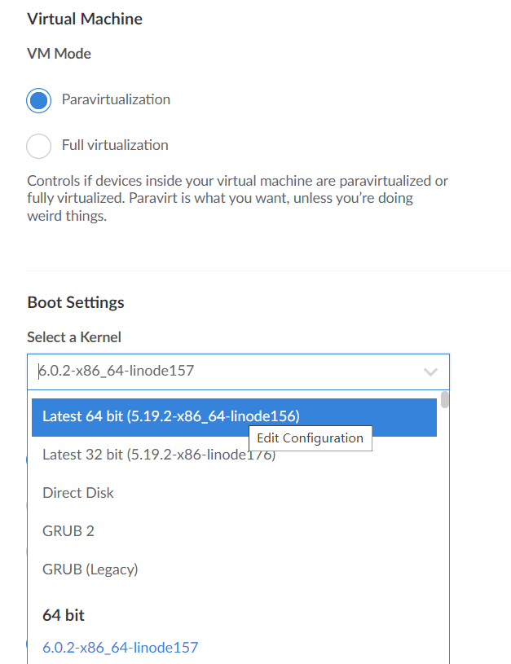
Task: Click the VM Mode label
Action: [x=59, y=54]
